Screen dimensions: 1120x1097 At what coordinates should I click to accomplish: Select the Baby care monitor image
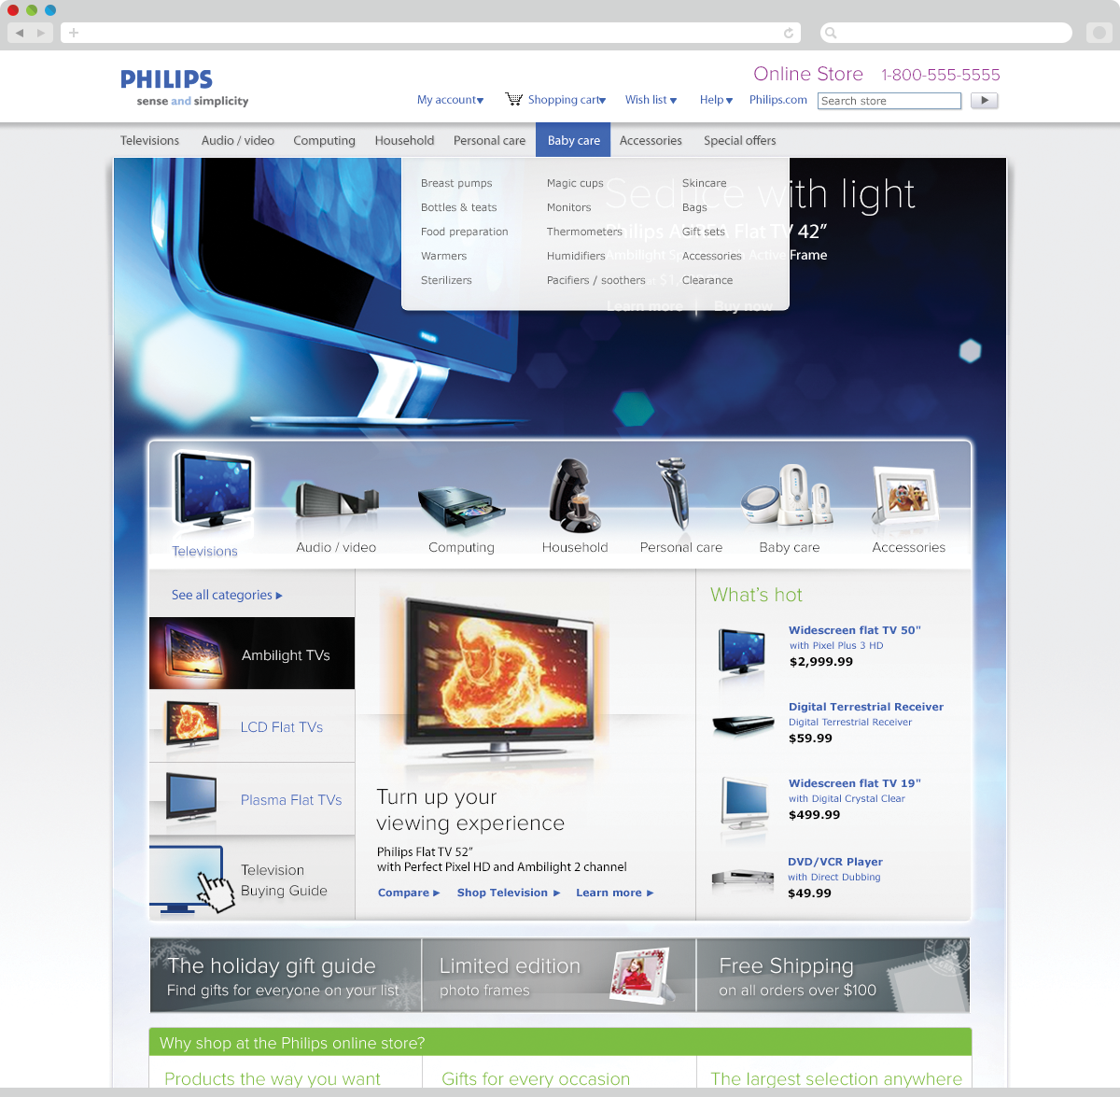click(788, 498)
